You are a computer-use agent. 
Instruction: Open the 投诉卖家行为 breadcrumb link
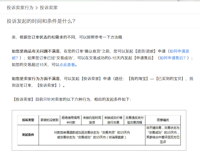20,8
